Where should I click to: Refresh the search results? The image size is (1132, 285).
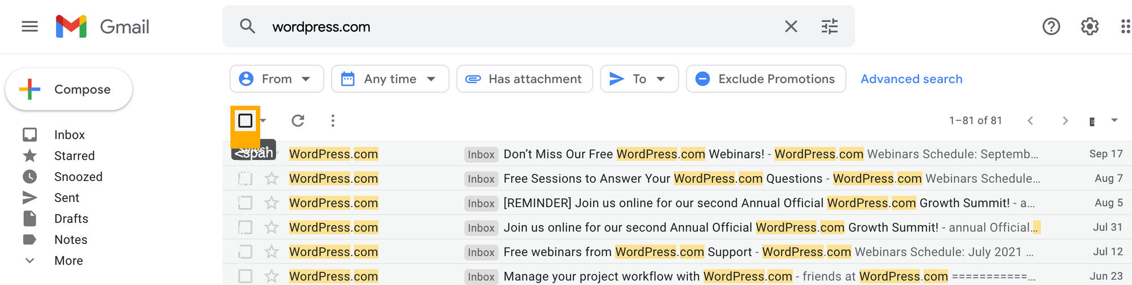[298, 120]
